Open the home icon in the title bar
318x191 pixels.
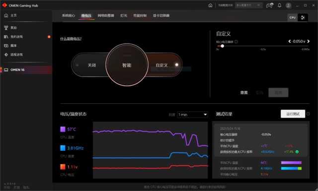point(210,5)
